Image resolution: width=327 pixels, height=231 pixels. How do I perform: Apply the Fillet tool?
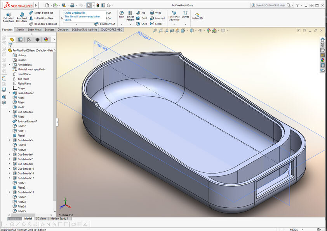pos(122,15)
